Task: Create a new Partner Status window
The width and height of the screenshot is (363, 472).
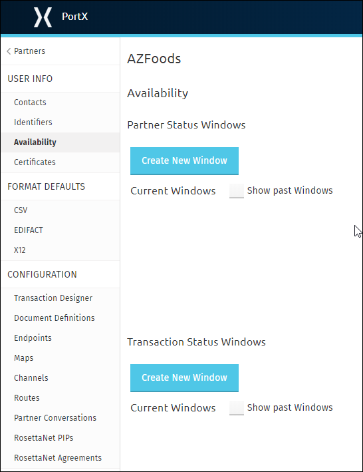Action: [184, 160]
